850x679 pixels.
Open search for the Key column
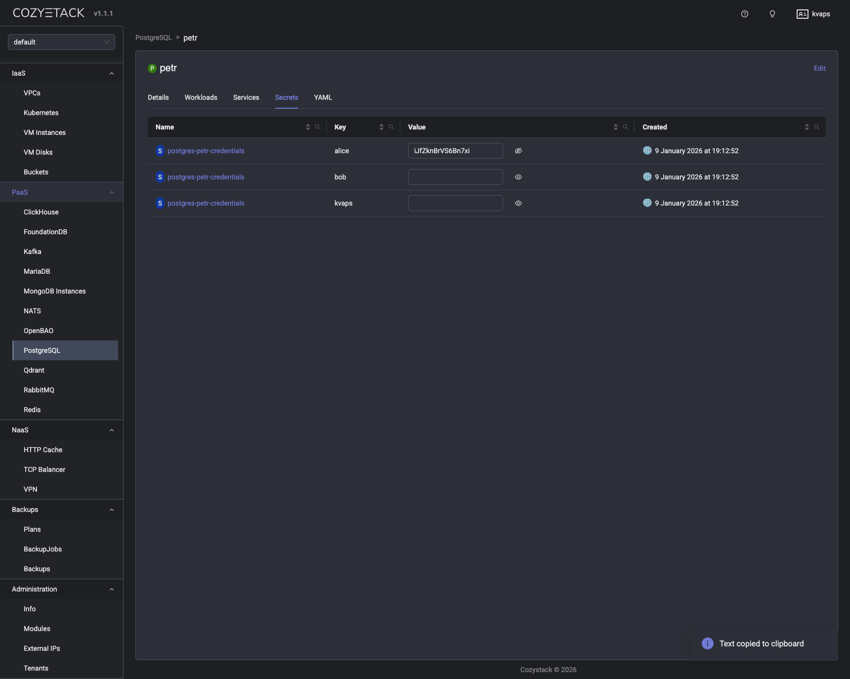[x=391, y=127]
